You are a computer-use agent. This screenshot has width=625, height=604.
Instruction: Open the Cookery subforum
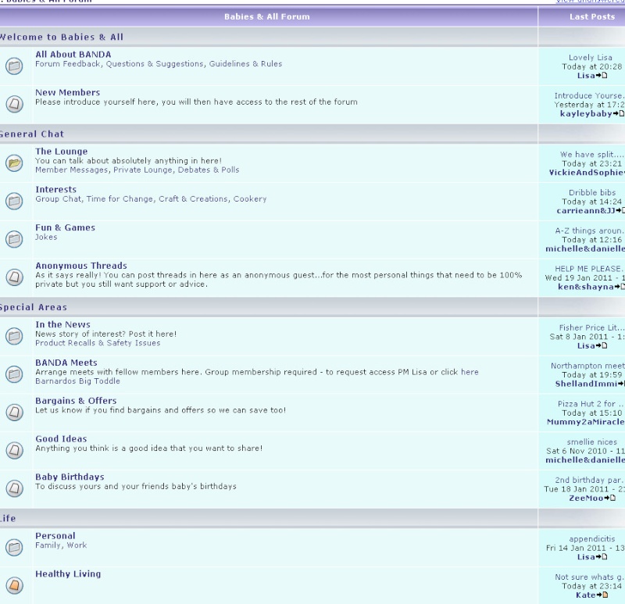[250, 199]
